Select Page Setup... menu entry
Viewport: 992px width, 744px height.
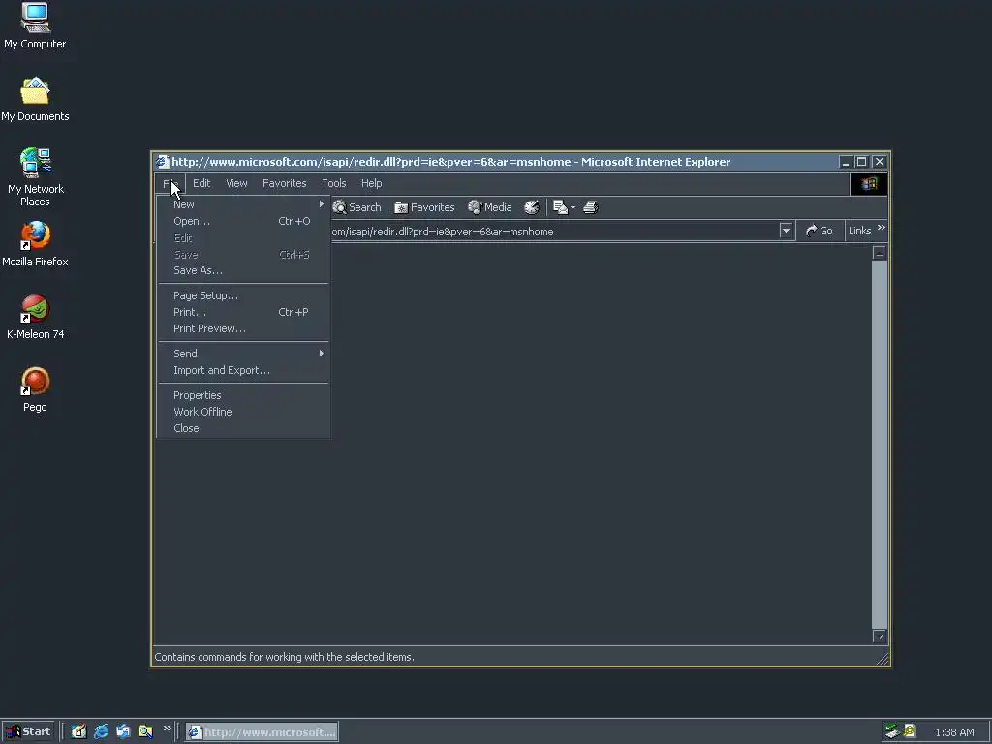coord(243,295)
